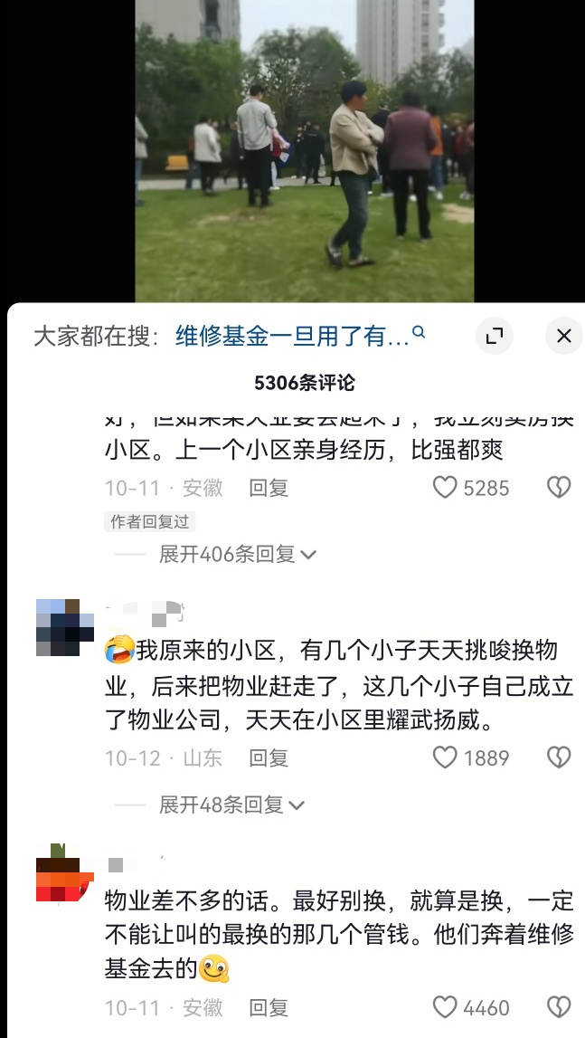Close the comments panel with X

pyautogui.click(x=564, y=337)
